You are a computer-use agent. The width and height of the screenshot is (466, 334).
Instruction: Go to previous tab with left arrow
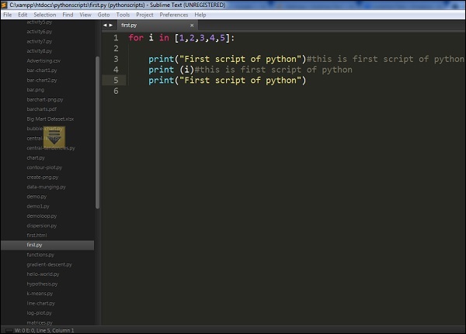pyautogui.click(x=105, y=26)
